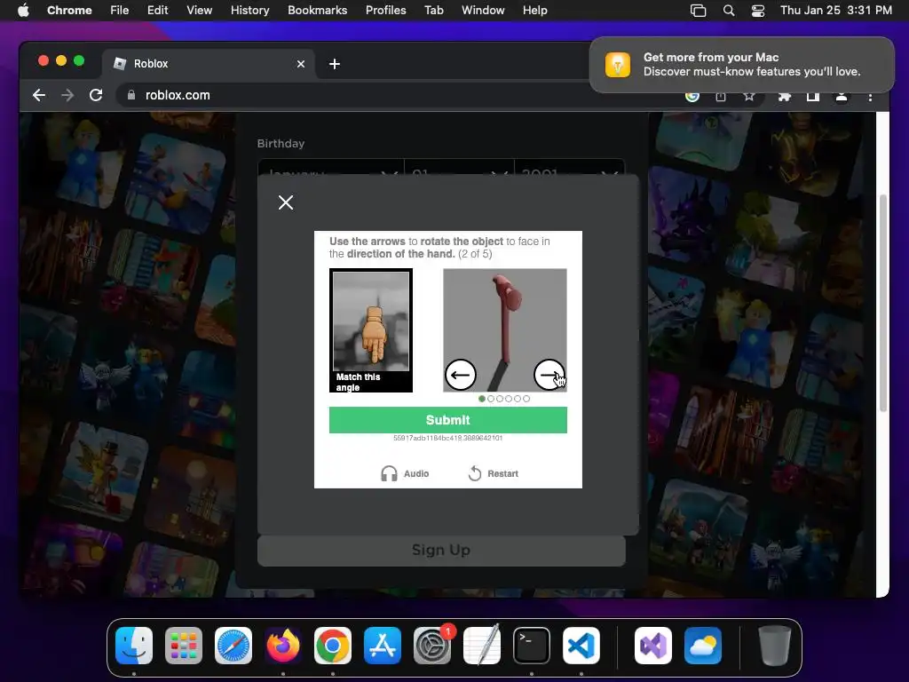Restart the captcha challenge
The image size is (909, 682).
coord(493,474)
